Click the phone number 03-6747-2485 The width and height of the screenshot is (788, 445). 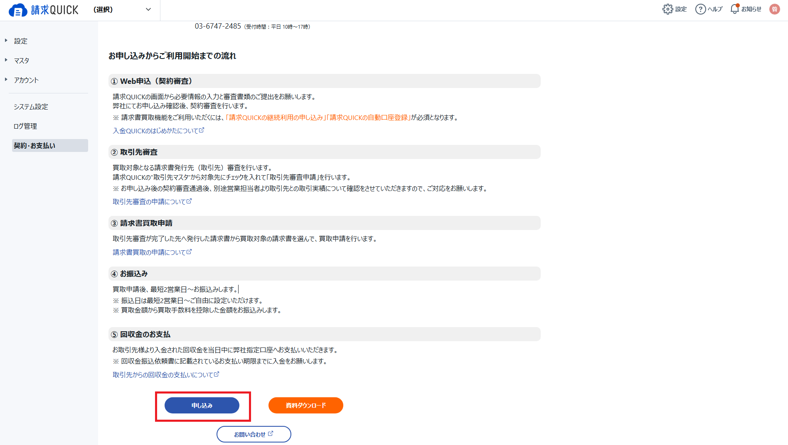click(218, 26)
